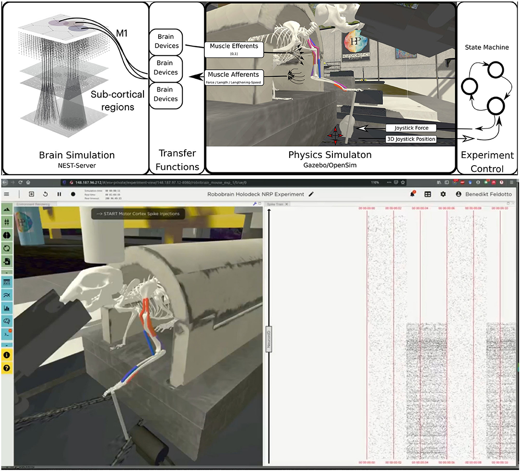Screen dimensions: 520x471
Task: Open the layout grid icon
Action: [x=428, y=194]
